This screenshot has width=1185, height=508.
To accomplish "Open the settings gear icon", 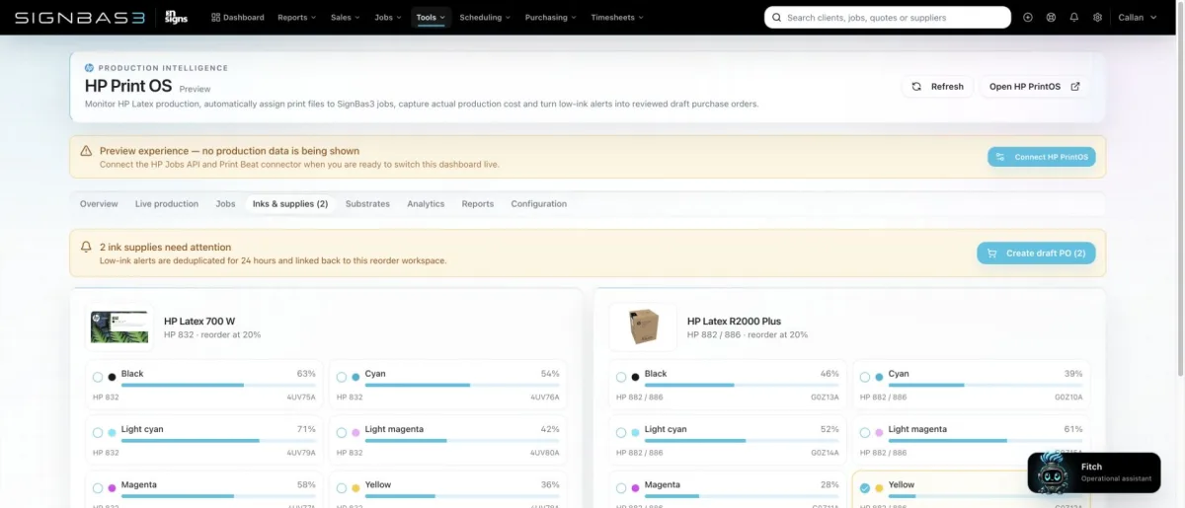I will [1097, 17].
